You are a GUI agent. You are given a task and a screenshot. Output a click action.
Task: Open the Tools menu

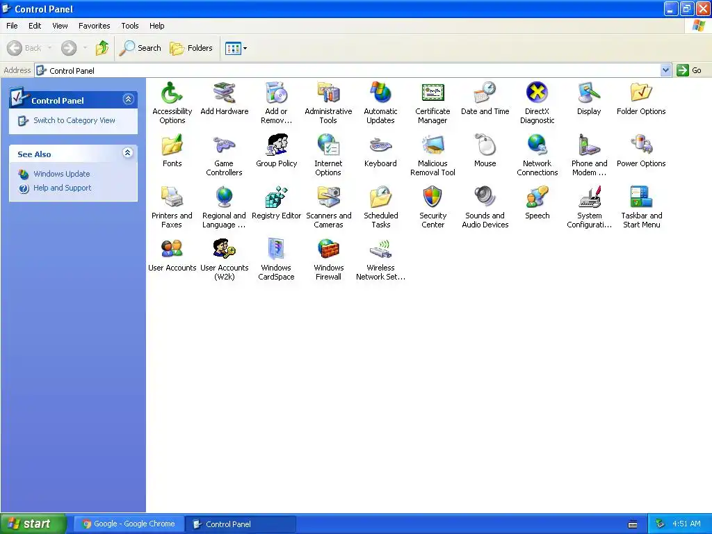coord(129,26)
